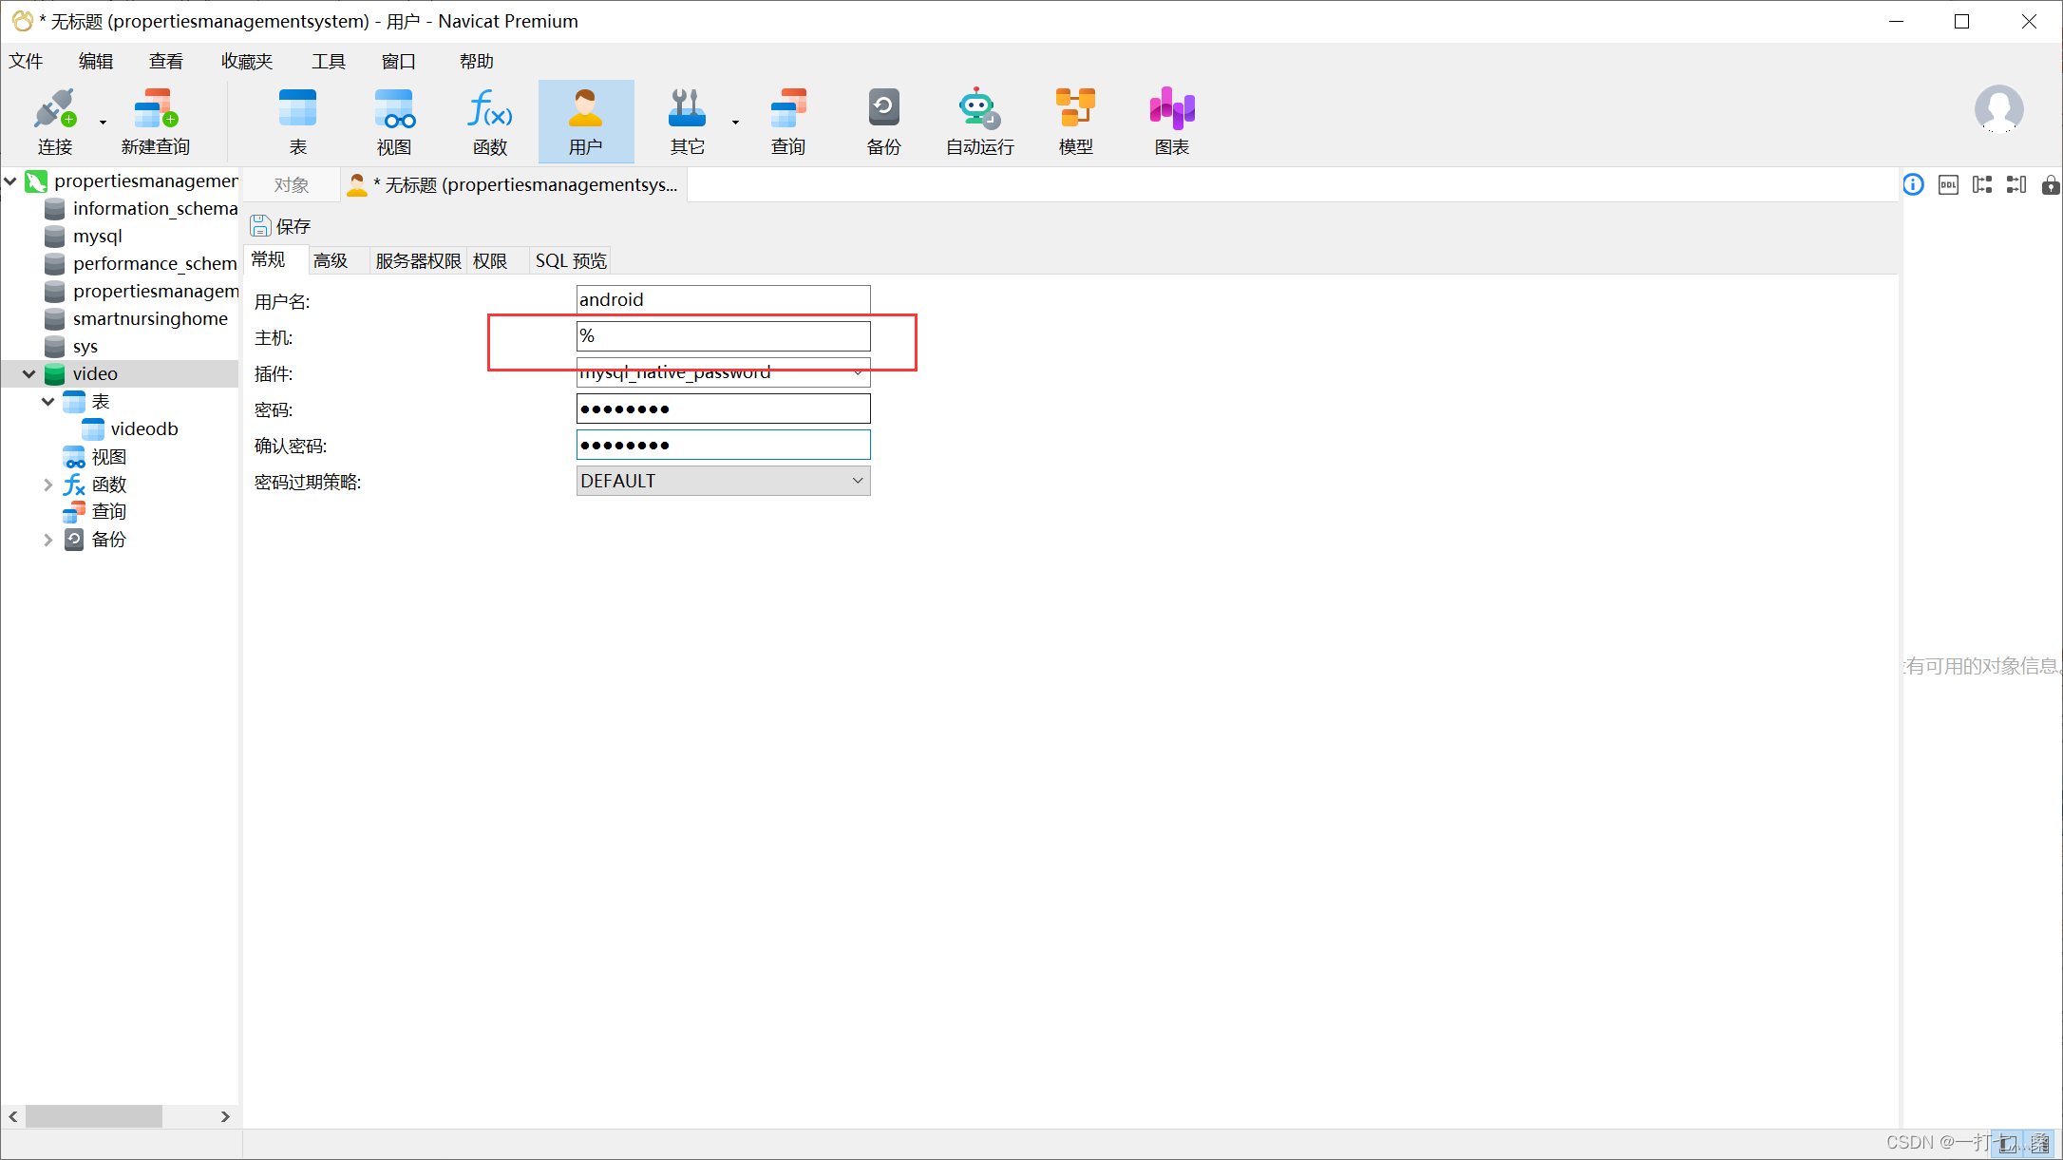Switch to the Server Privileges (服务器权限) tab
2063x1160 pixels.
418,260
